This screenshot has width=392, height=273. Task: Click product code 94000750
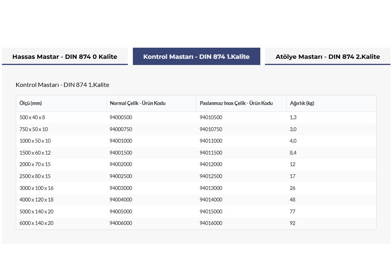click(121, 130)
